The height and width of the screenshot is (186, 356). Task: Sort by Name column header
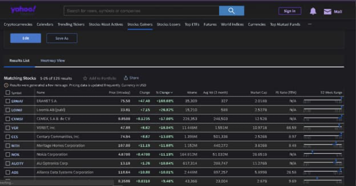[41, 93]
